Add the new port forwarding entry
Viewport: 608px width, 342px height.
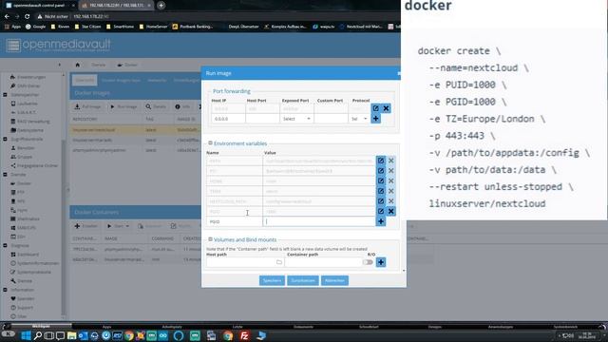(x=376, y=119)
